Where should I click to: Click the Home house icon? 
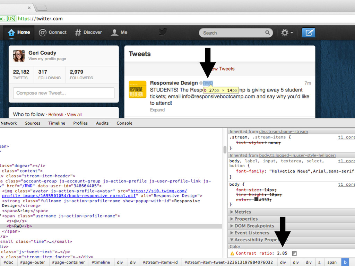11,33
